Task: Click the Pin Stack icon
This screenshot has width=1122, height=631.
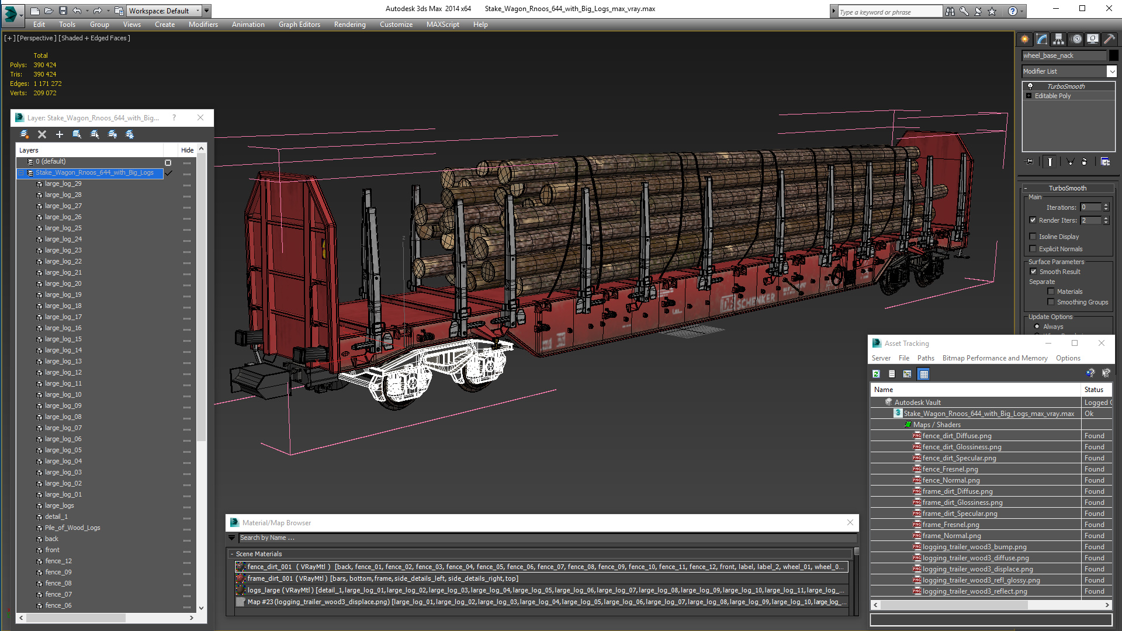Action: pyautogui.click(x=1030, y=162)
